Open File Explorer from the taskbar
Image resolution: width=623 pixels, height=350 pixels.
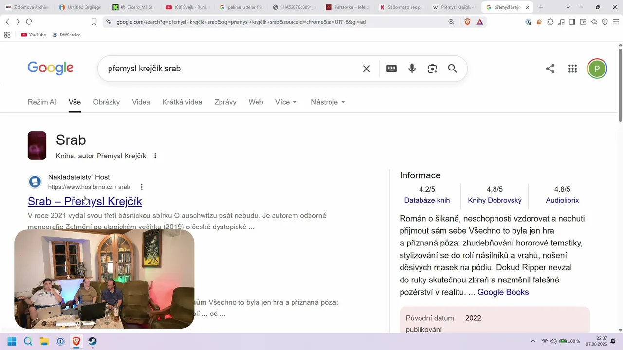tap(44, 341)
